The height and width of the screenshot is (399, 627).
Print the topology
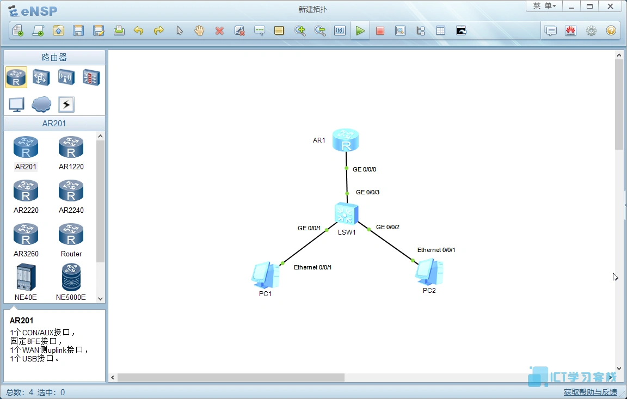119,31
